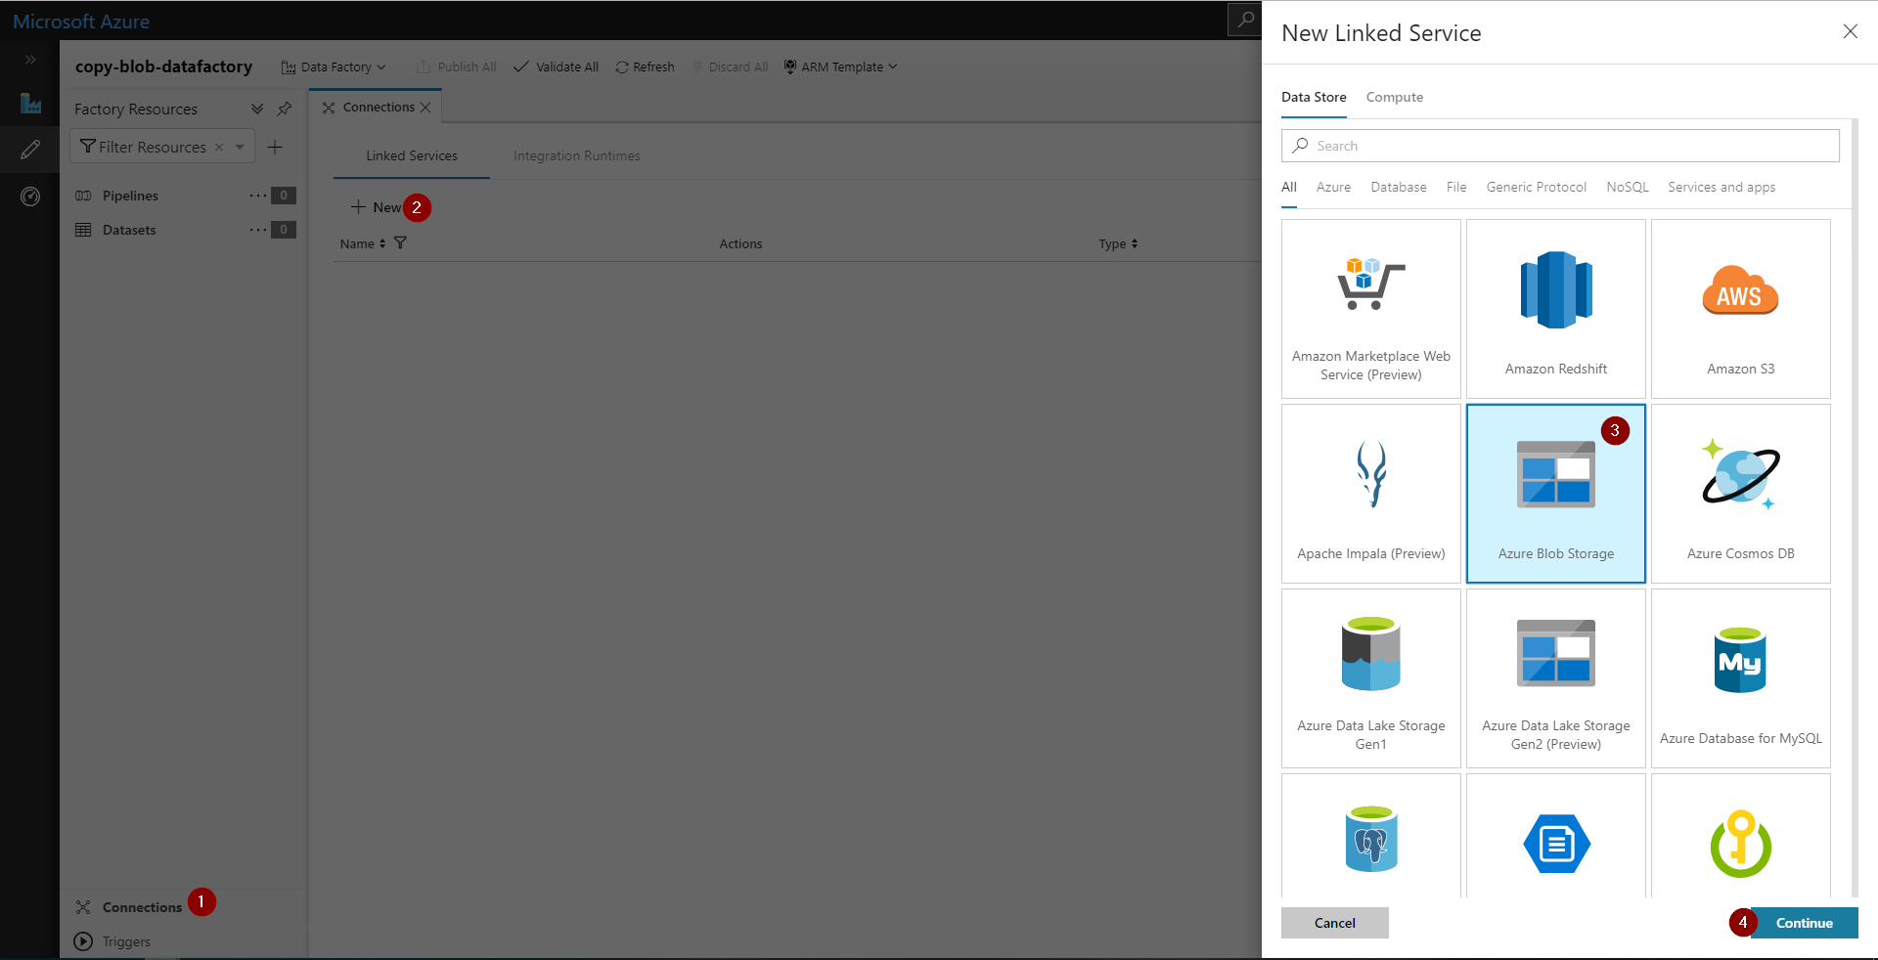This screenshot has height=960, width=1878.
Task: Click the Microsoft Azure title link
Action: (x=81, y=22)
